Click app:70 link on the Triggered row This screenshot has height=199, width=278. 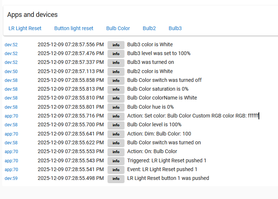11,161
